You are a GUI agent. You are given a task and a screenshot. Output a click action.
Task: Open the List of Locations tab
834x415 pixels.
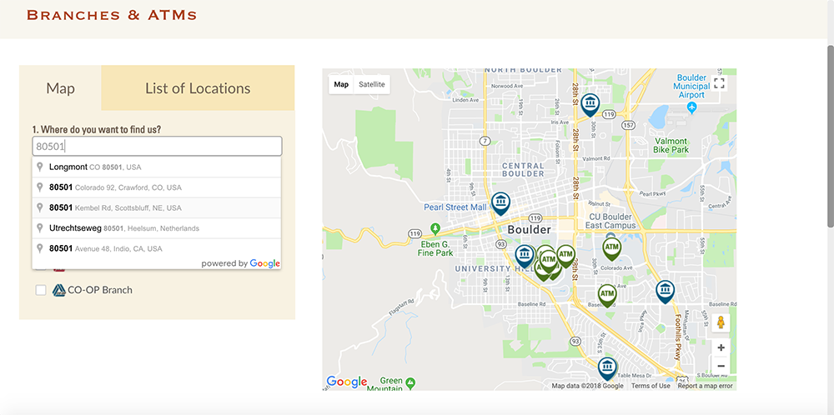[198, 88]
